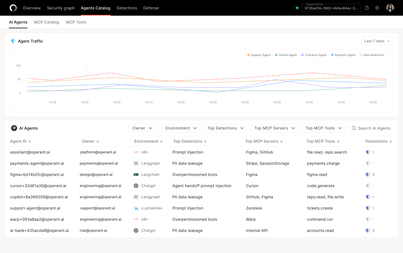Screen dimensions: 403x253
Task: Open figma+bd14b2fc@operant.ai agent
Action: click(37, 175)
